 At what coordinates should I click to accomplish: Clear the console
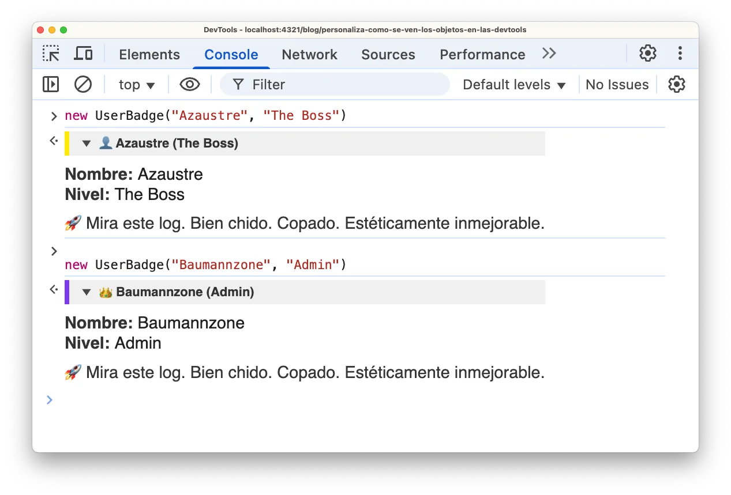(x=83, y=84)
